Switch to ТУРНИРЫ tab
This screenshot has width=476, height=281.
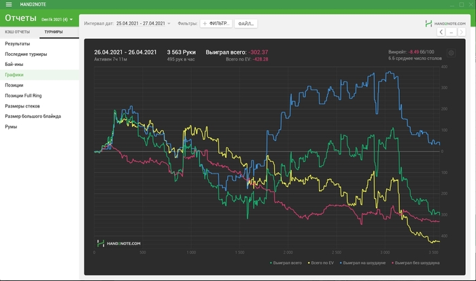click(54, 31)
